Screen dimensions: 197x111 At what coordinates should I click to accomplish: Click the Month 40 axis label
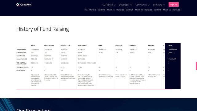pyautogui.click(x=158, y=10)
